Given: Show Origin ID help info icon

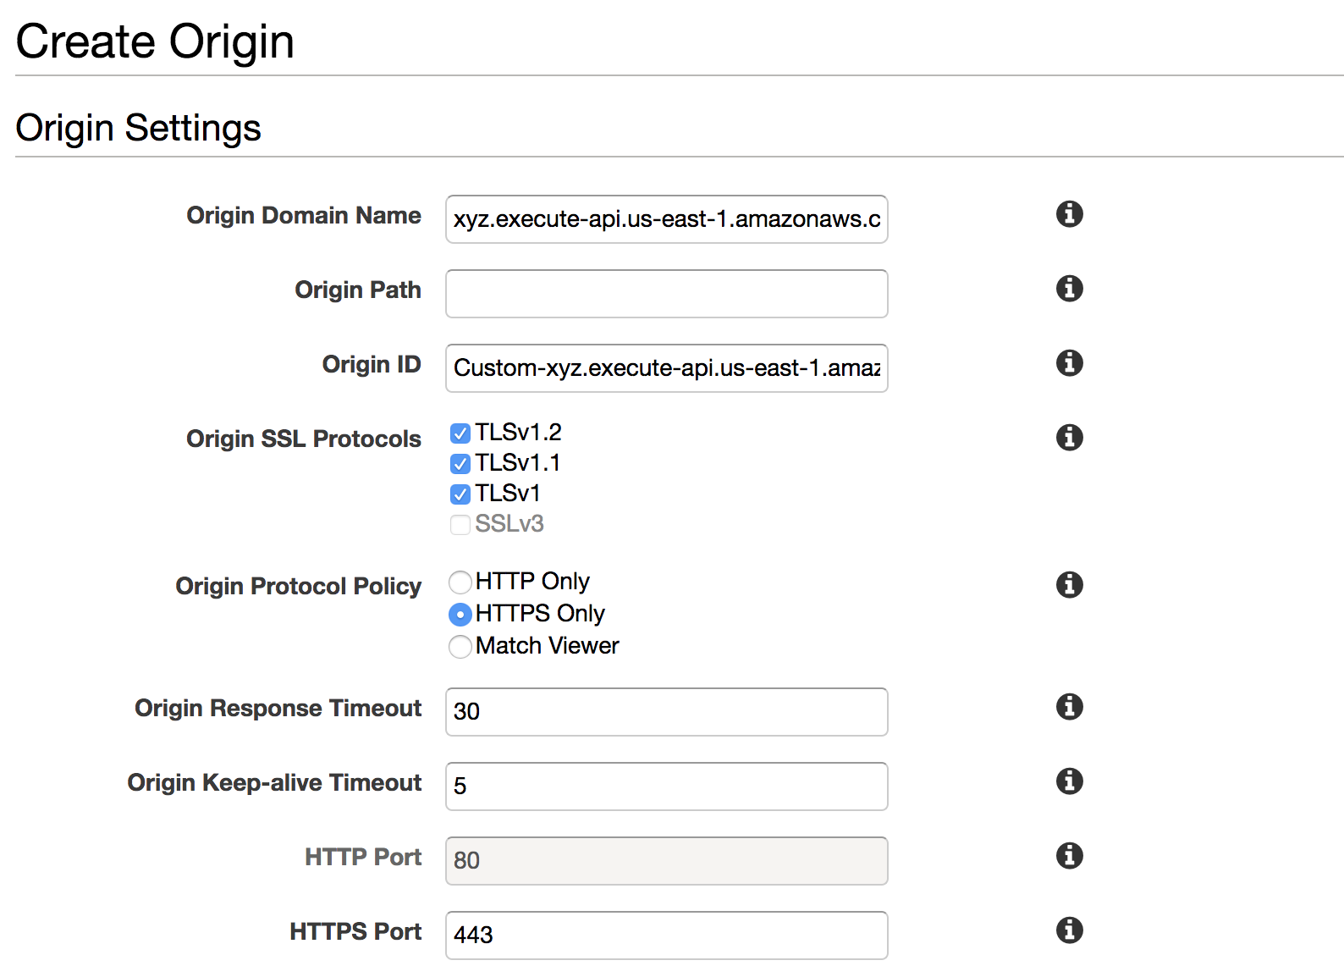Looking at the screenshot, I should (x=1069, y=363).
